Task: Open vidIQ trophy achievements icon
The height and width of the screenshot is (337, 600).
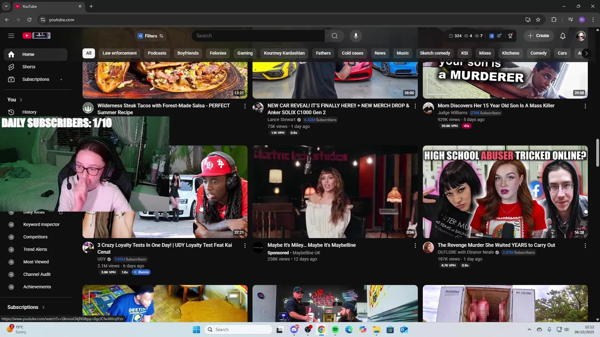Action: (510, 36)
